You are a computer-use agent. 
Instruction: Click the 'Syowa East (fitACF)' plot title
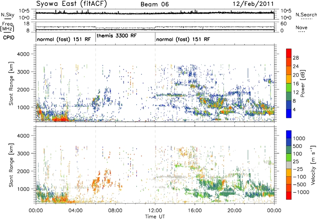pos(72,4)
